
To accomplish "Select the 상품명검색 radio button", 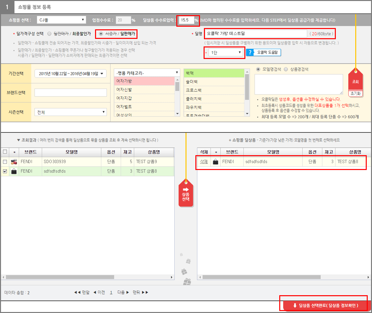I will 285,69.
